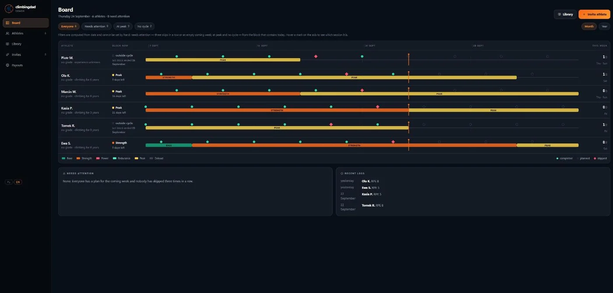Select the At peak filter chip

[x=123, y=26]
